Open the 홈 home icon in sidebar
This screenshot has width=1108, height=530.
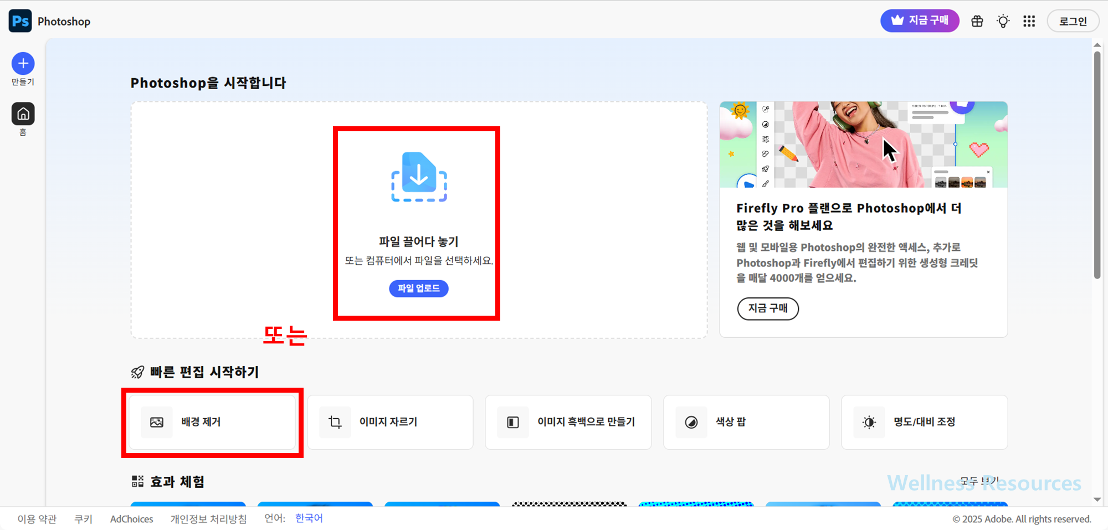(x=23, y=114)
